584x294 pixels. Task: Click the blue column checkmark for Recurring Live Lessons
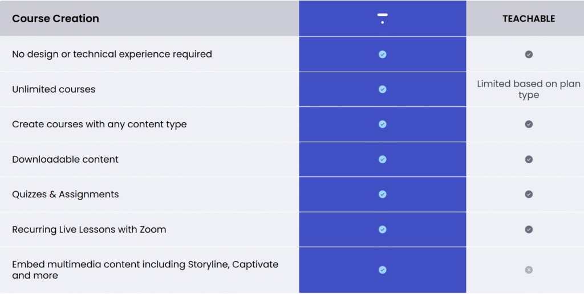pyautogui.click(x=383, y=230)
